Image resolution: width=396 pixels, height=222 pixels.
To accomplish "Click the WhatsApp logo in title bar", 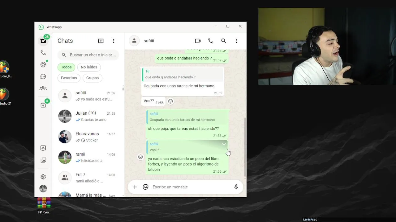I will click(x=41, y=27).
